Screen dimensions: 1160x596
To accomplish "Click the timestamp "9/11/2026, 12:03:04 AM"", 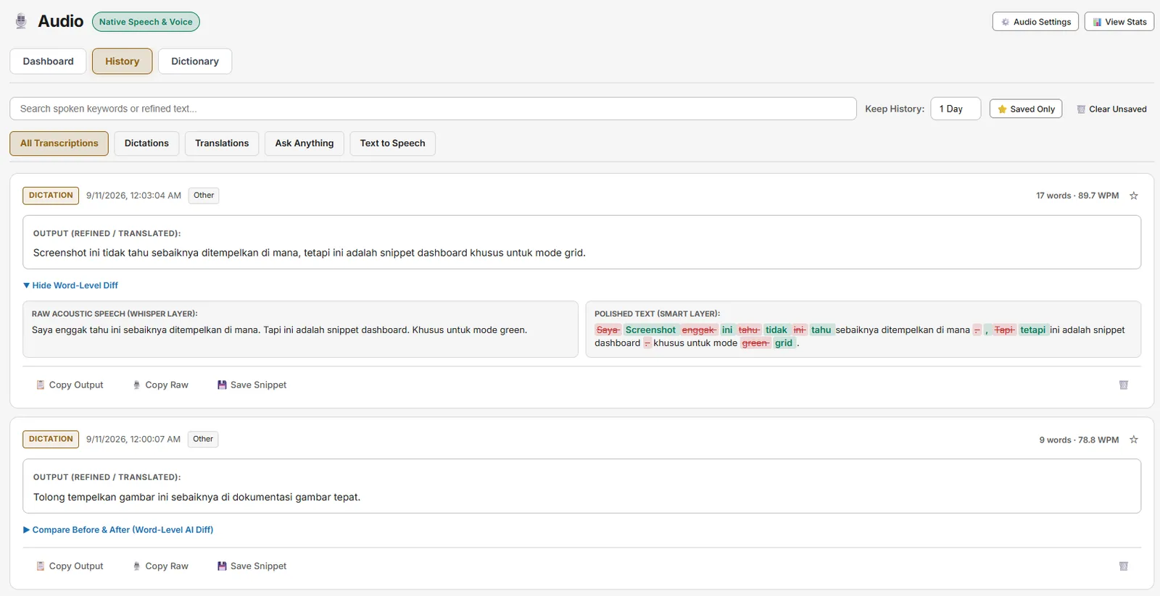I will [x=133, y=196].
